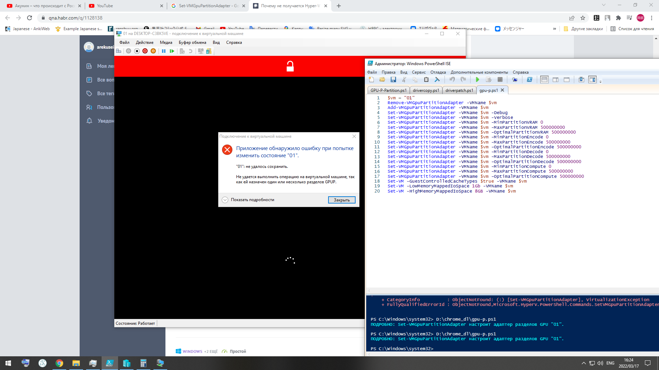This screenshot has height=370, width=659.
Task: Show script pane on top layout
Action: [544, 79]
